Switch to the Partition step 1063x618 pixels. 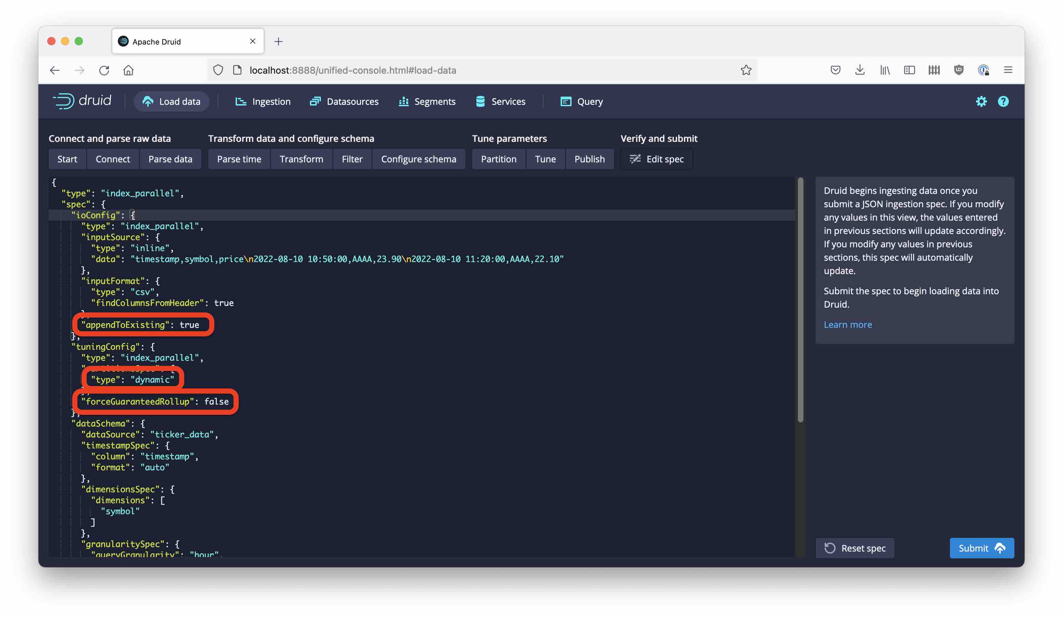498,159
